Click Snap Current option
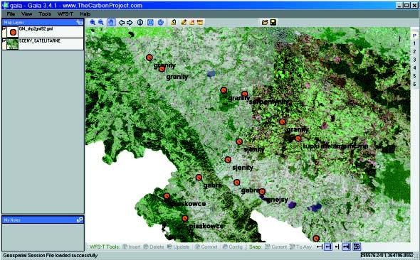This screenshot has height=260, width=420. point(276,247)
